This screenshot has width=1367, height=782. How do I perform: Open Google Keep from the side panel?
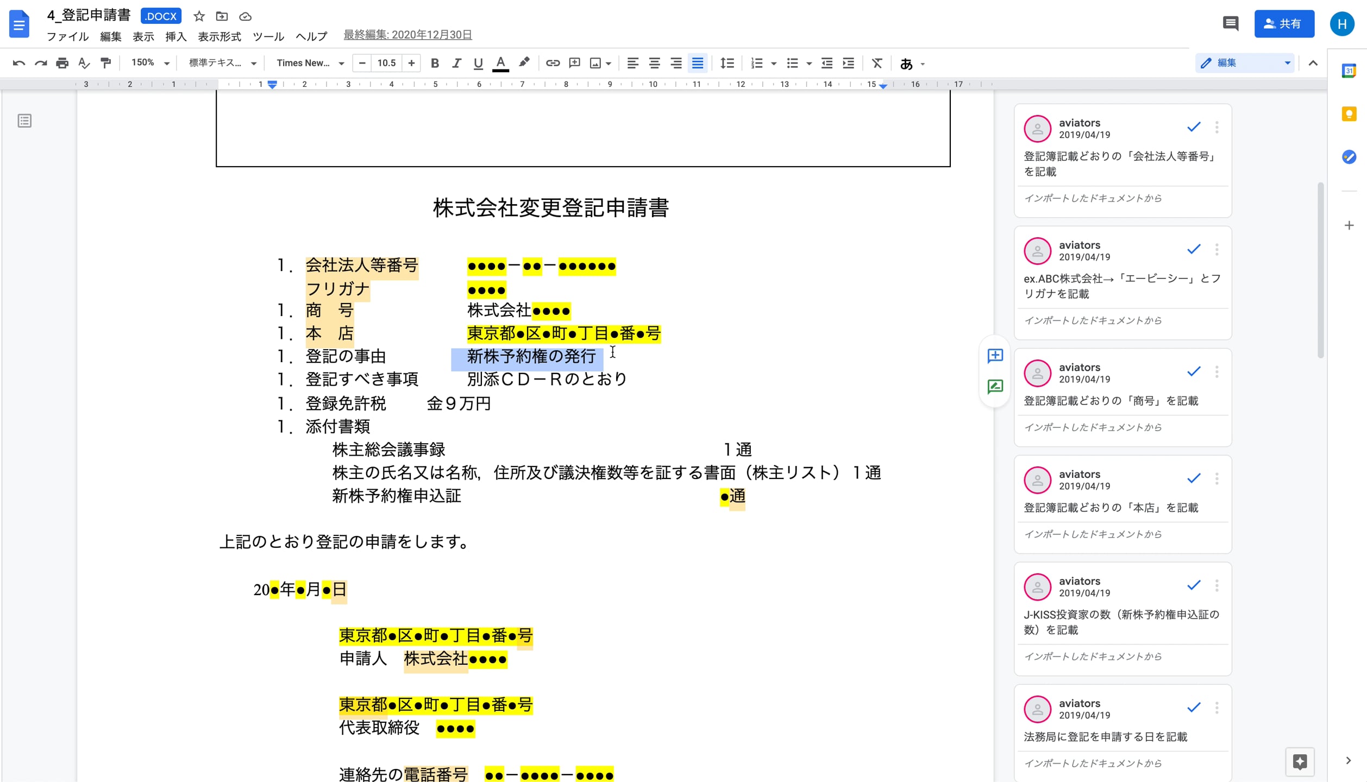point(1350,114)
